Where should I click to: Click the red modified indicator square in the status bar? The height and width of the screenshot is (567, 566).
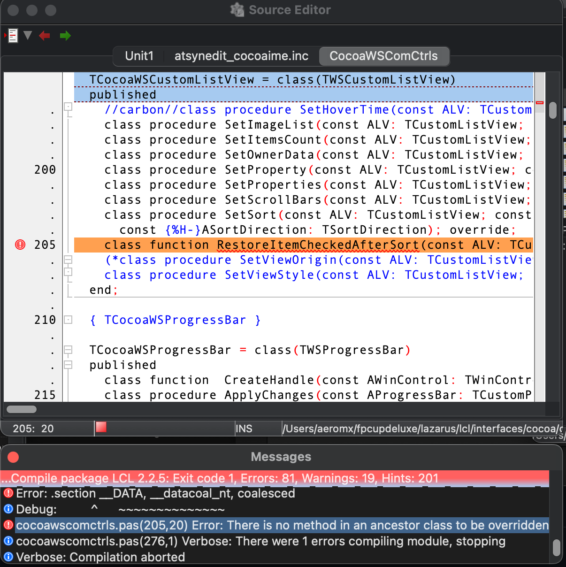(x=100, y=428)
